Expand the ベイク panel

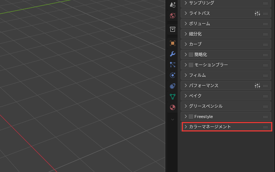point(186,96)
